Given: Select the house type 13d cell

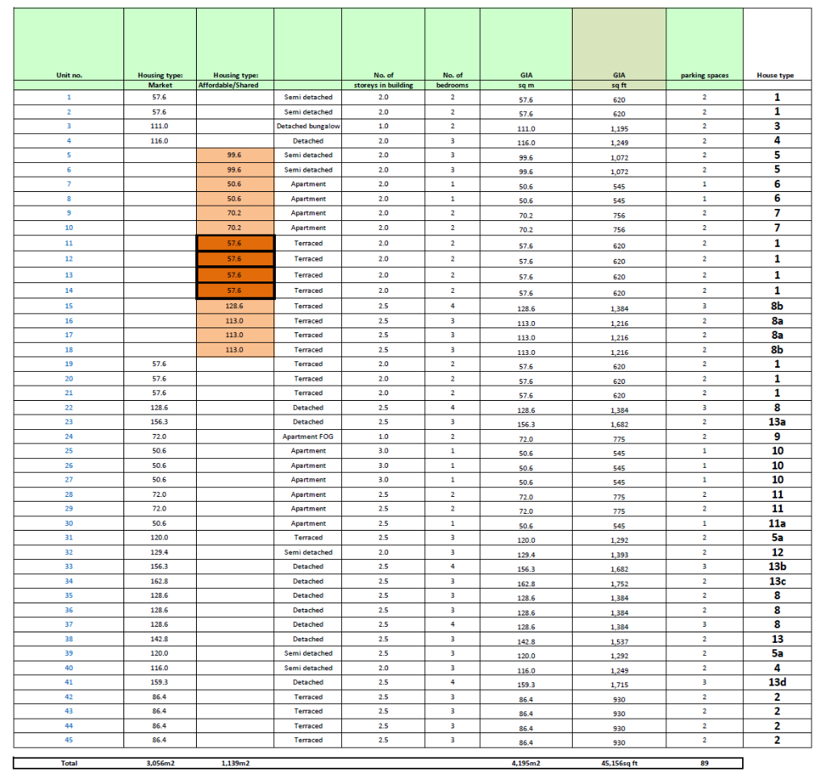Looking at the screenshot, I should click(777, 682).
